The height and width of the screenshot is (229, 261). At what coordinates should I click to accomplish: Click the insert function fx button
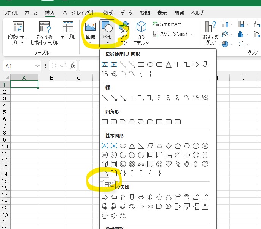[x=72, y=66]
